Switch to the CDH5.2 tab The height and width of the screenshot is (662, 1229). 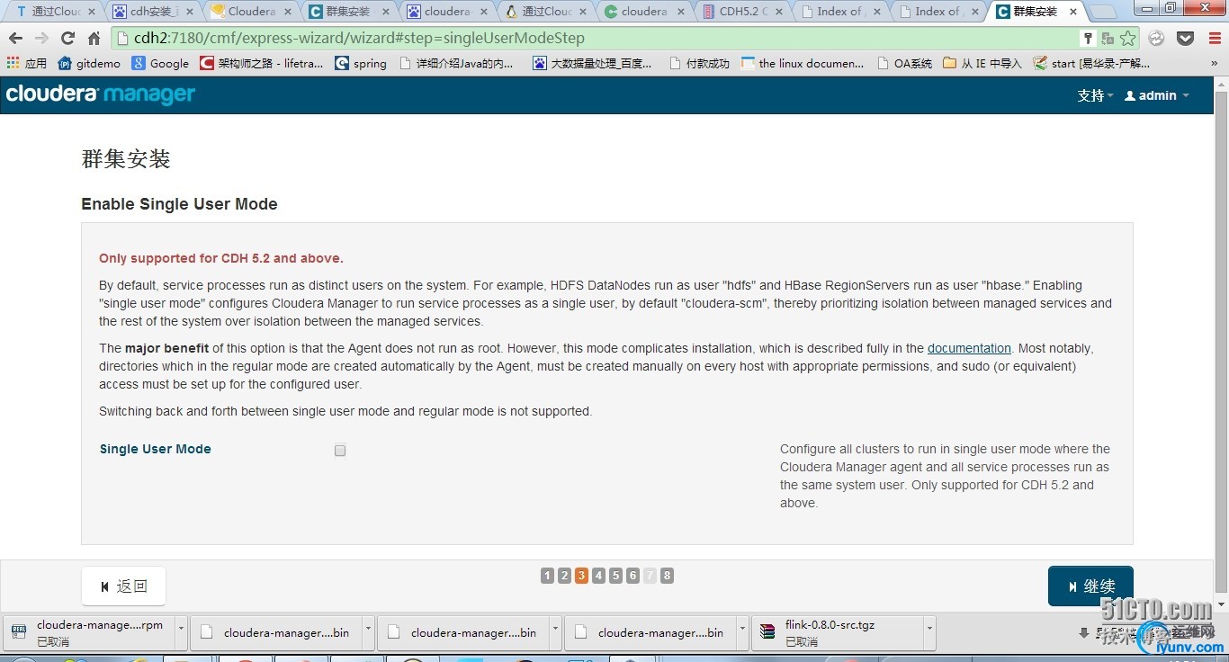740,12
